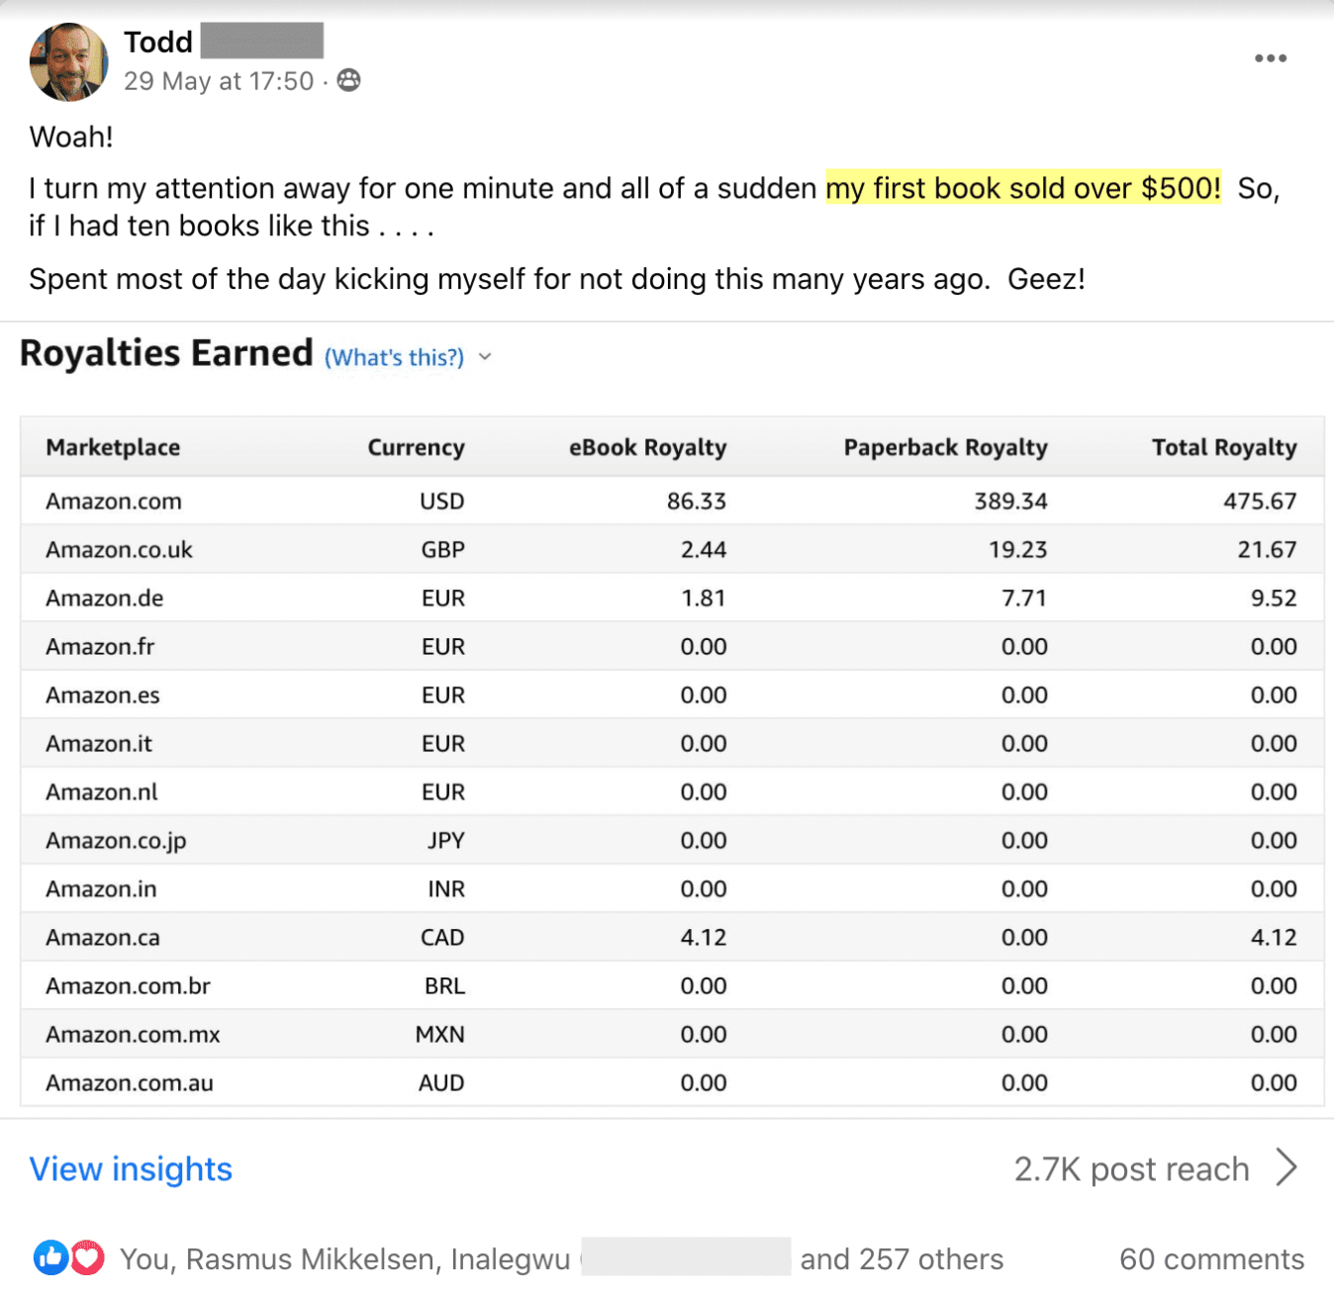Select the Amazon.co.uk marketplace row
The height and width of the screenshot is (1294, 1334).
point(119,549)
